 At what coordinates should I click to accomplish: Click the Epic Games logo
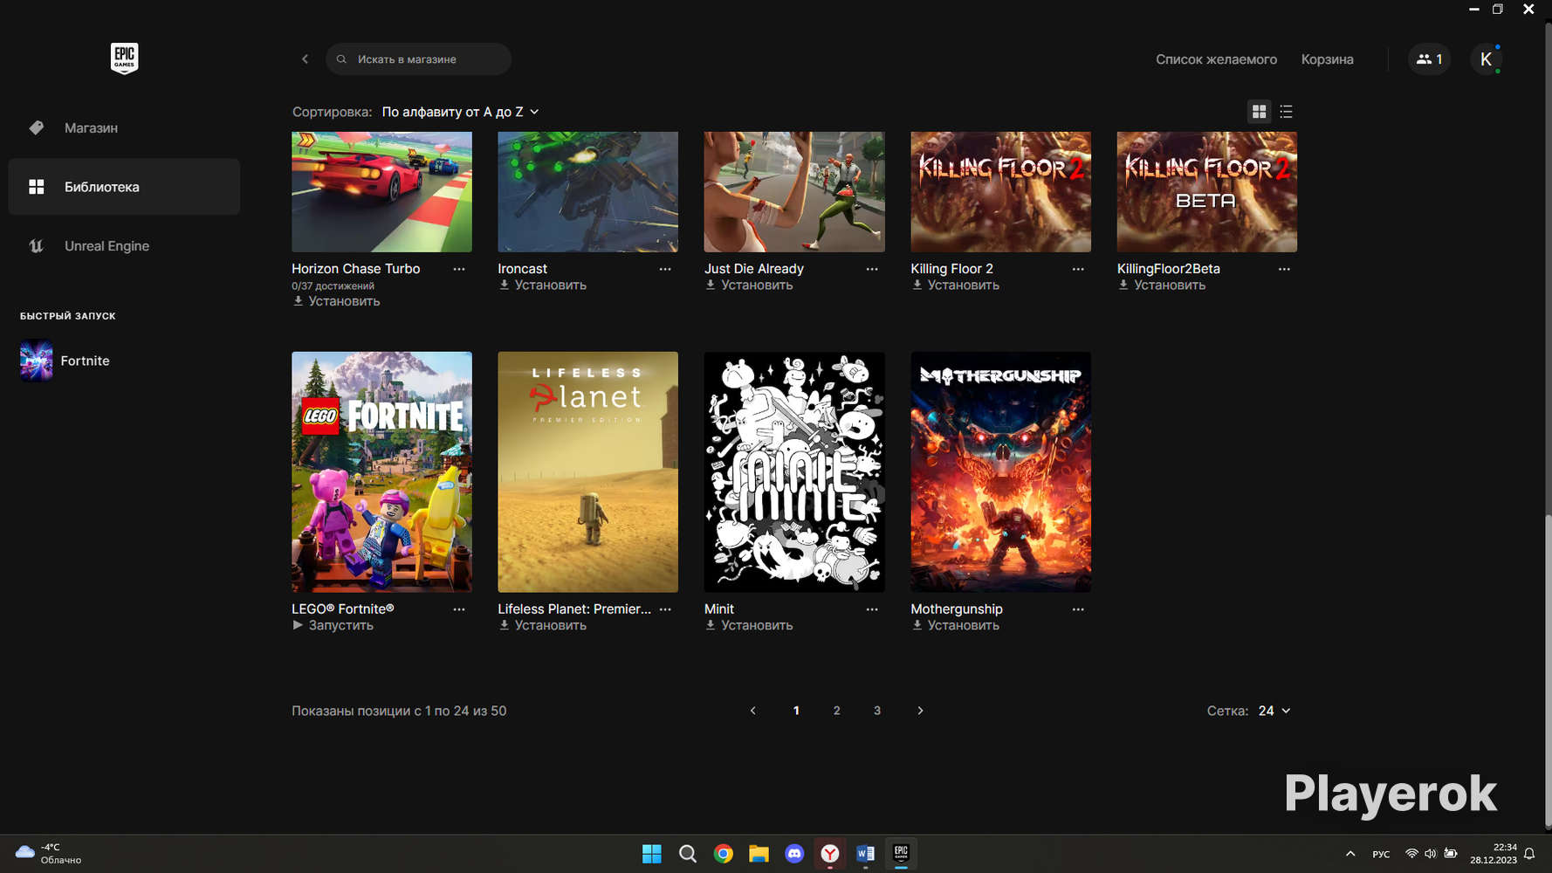tap(124, 58)
